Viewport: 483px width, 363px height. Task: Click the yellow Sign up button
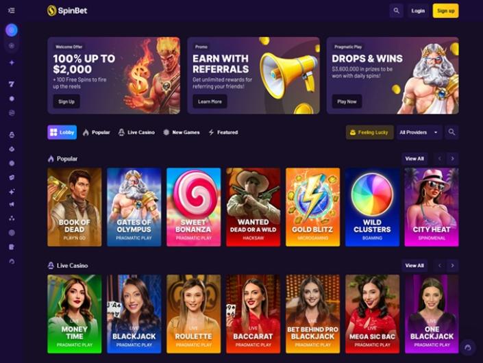445,11
